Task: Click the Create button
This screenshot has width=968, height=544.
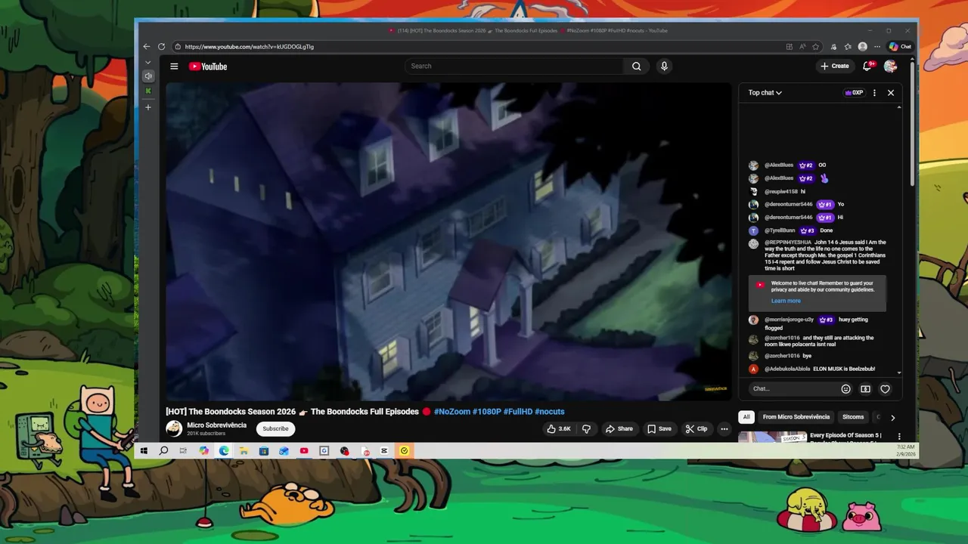Action: (835, 66)
